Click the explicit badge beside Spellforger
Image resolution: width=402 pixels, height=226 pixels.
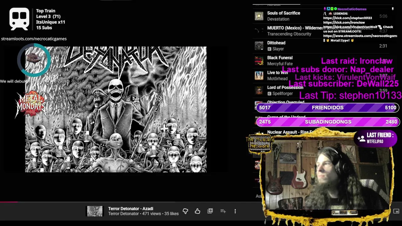(269, 94)
